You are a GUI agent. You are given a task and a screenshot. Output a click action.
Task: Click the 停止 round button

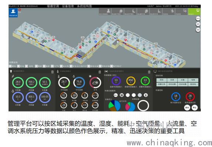click(x=195, y=108)
